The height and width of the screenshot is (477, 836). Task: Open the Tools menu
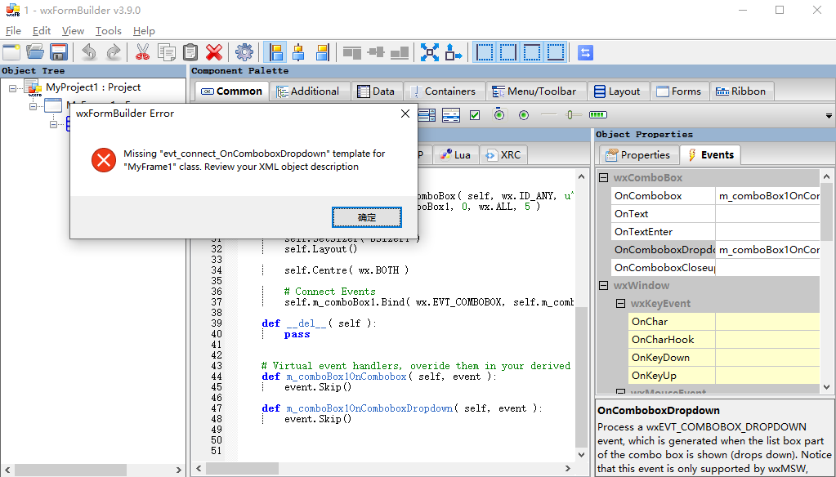110,30
